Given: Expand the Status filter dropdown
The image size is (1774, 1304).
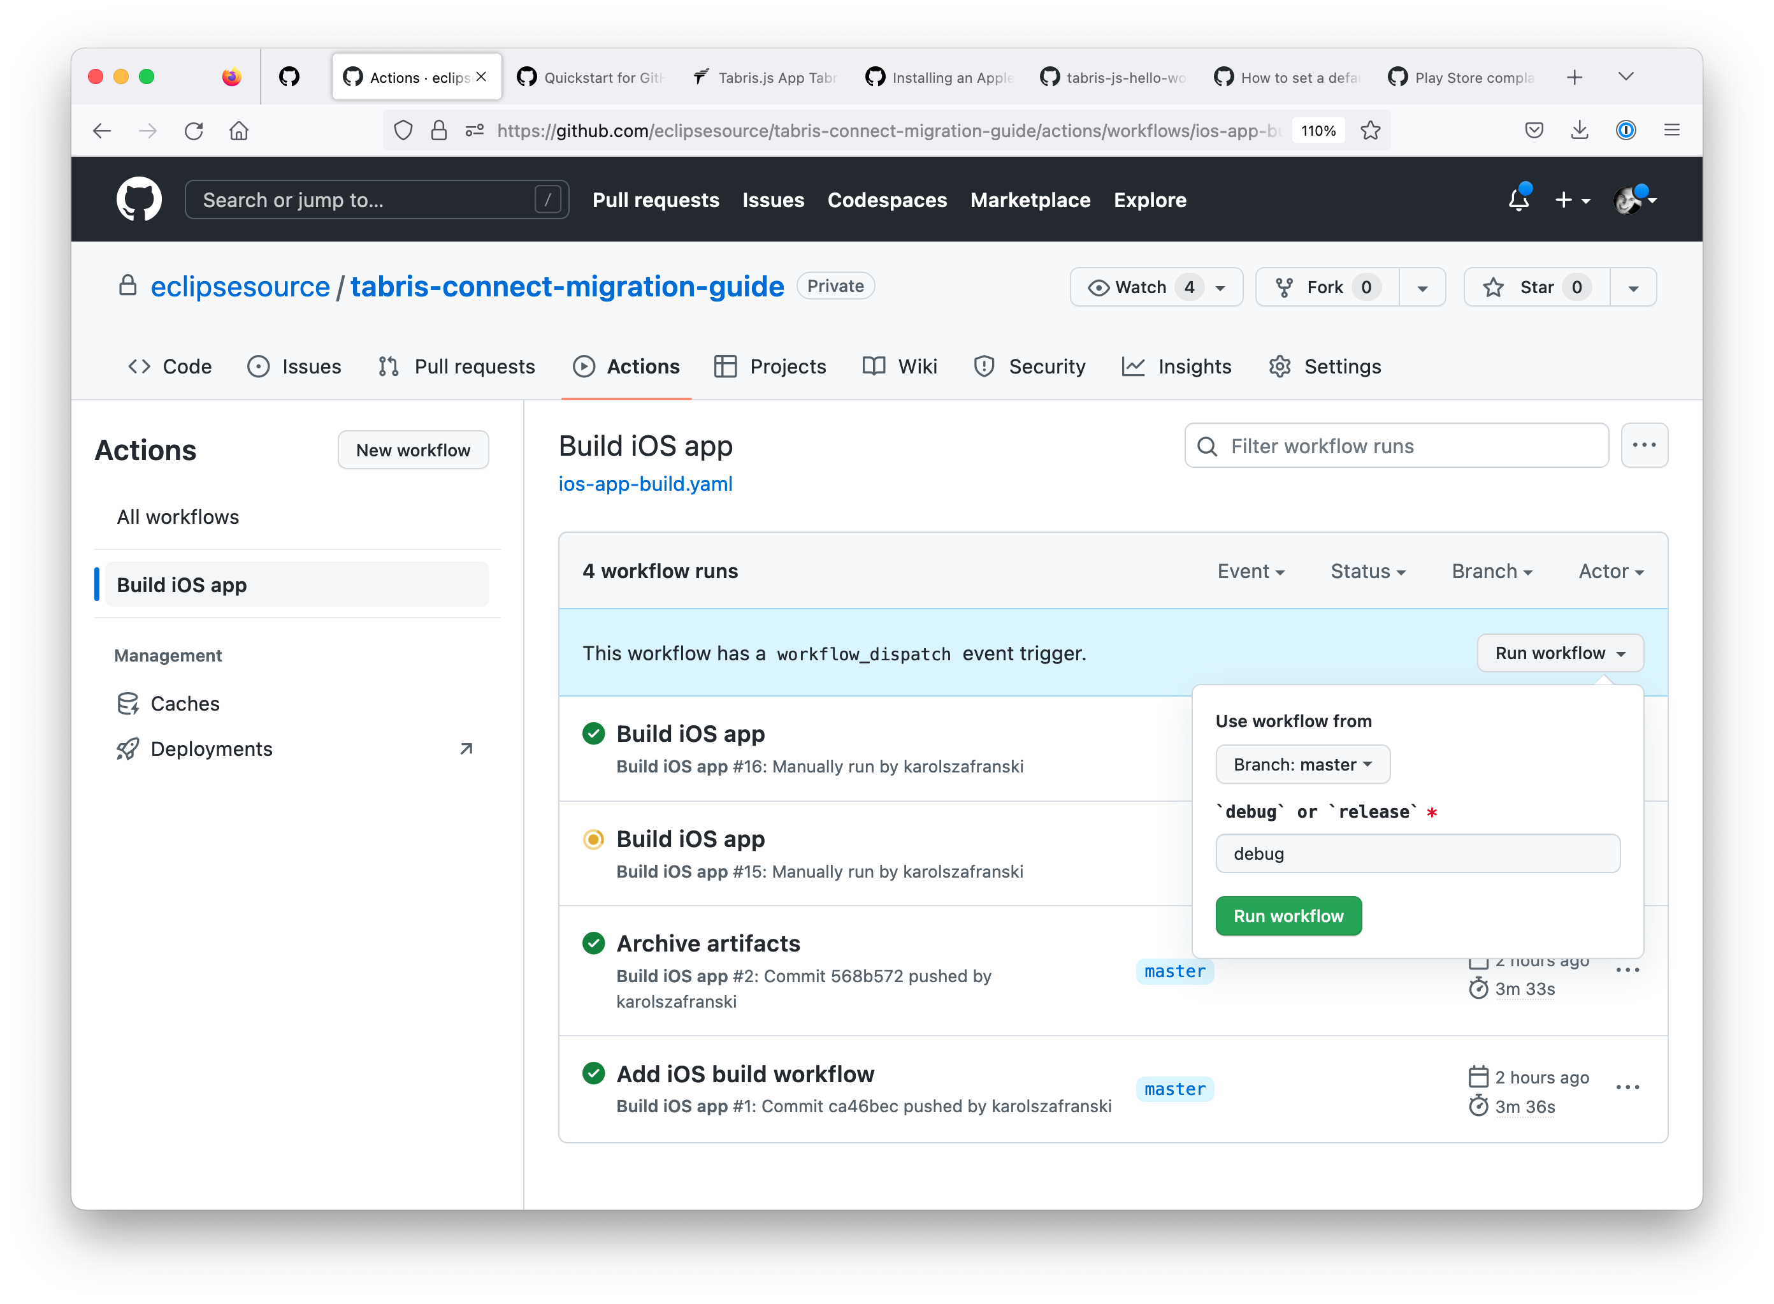Looking at the screenshot, I should (x=1367, y=572).
